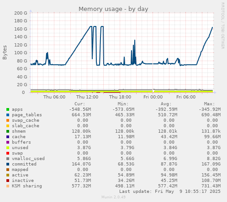Viewport: 227px width, 202px height.
Task: Click the 'buffers' legend label
Action: [21, 142]
